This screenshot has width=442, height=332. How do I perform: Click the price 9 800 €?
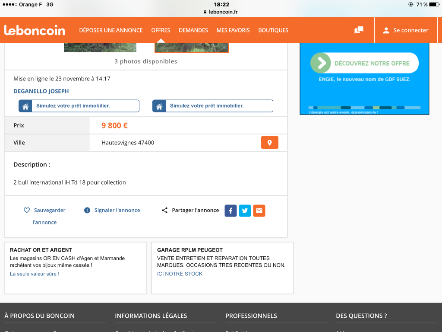click(x=114, y=126)
